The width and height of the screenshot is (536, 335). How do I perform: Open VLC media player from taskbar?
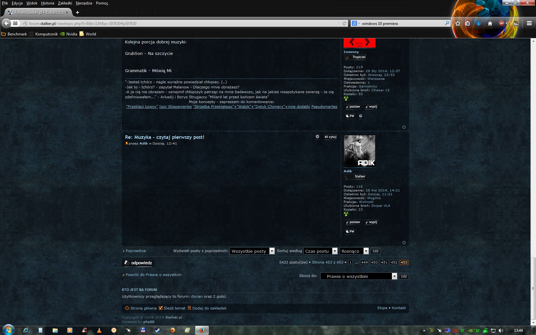click(x=99, y=330)
